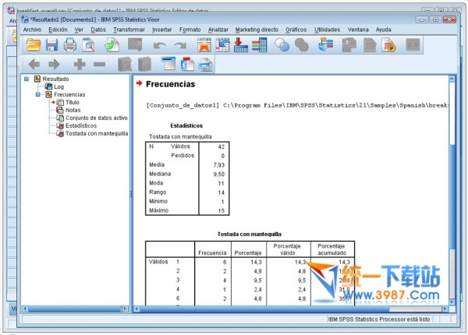Click the Frecuencia column header

212,252
